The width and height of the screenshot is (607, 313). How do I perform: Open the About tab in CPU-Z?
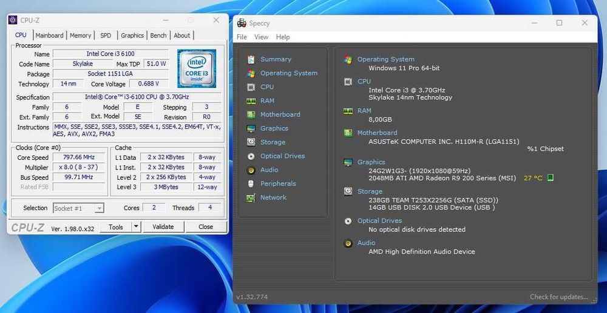coord(181,35)
